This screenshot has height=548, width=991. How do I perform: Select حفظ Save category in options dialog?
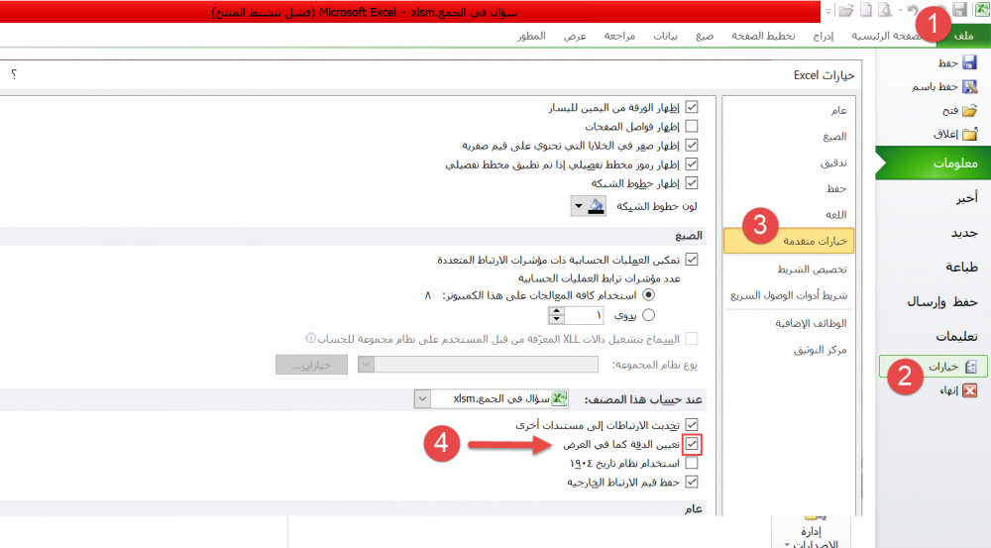[x=789, y=189]
